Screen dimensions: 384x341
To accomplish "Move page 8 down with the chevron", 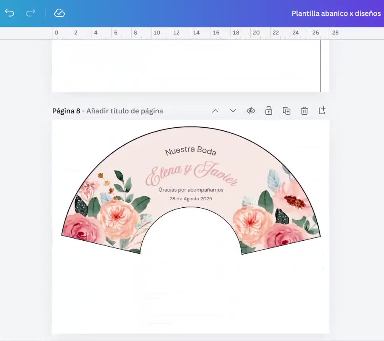I will coord(233,111).
